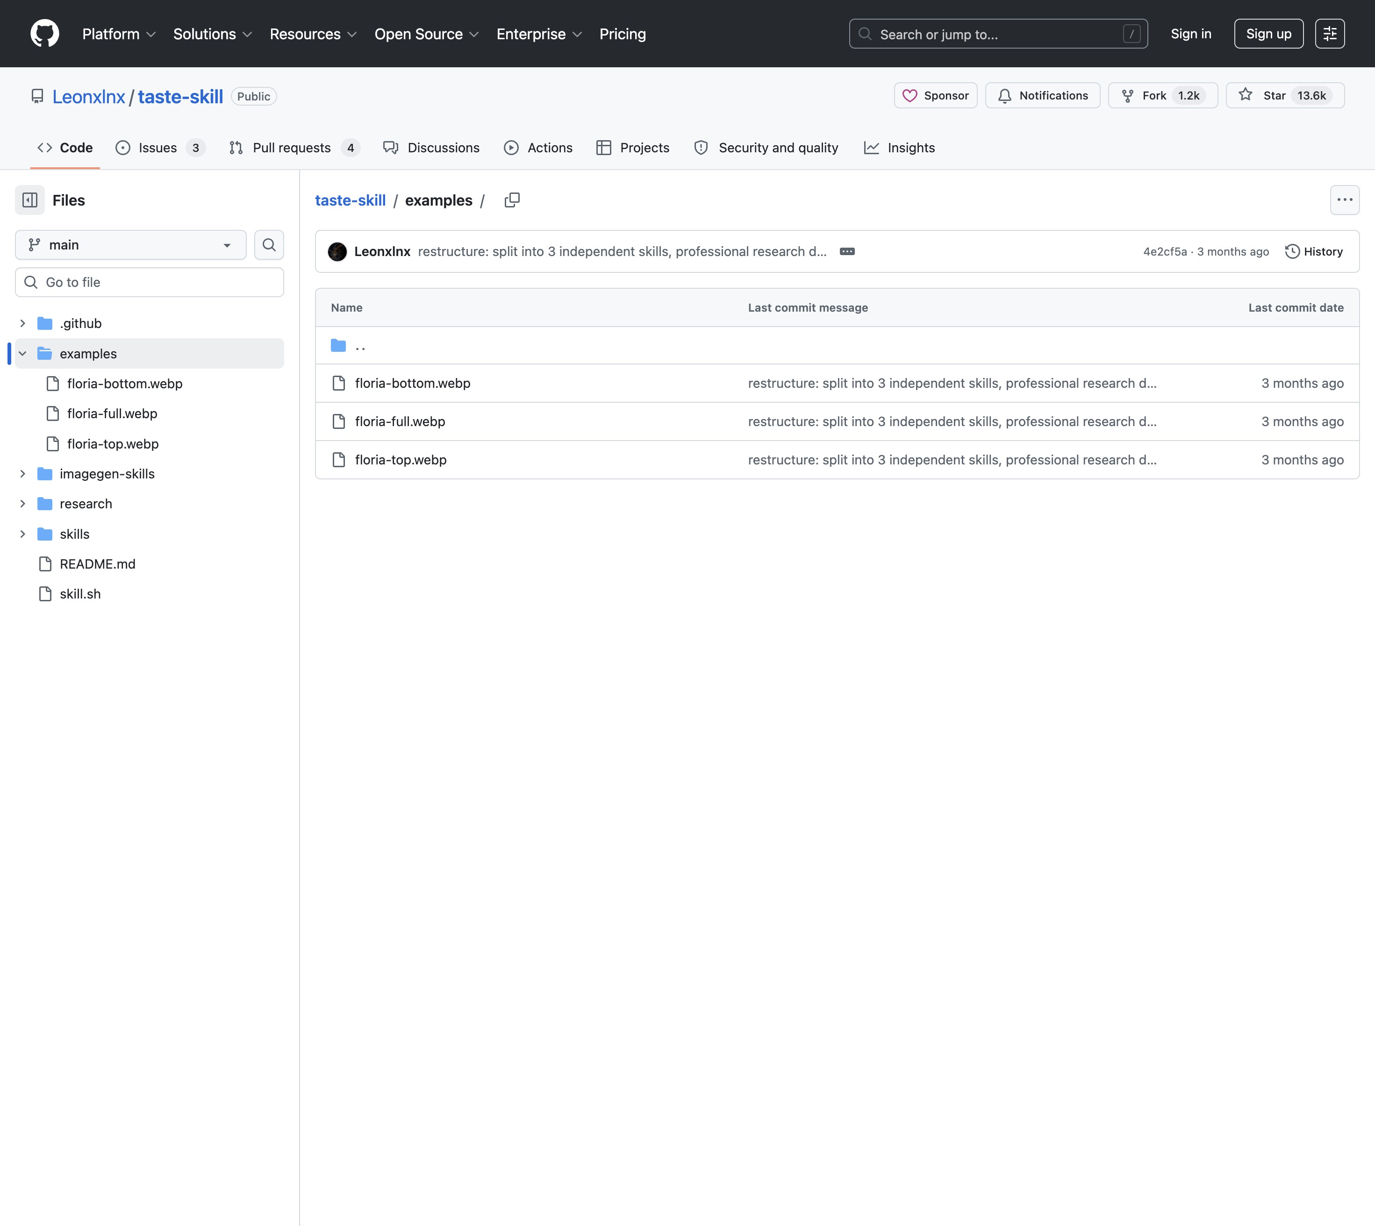Screen dimensions: 1375x1226
Task: Click the research folder icon in tree
Action: click(x=45, y=504)
